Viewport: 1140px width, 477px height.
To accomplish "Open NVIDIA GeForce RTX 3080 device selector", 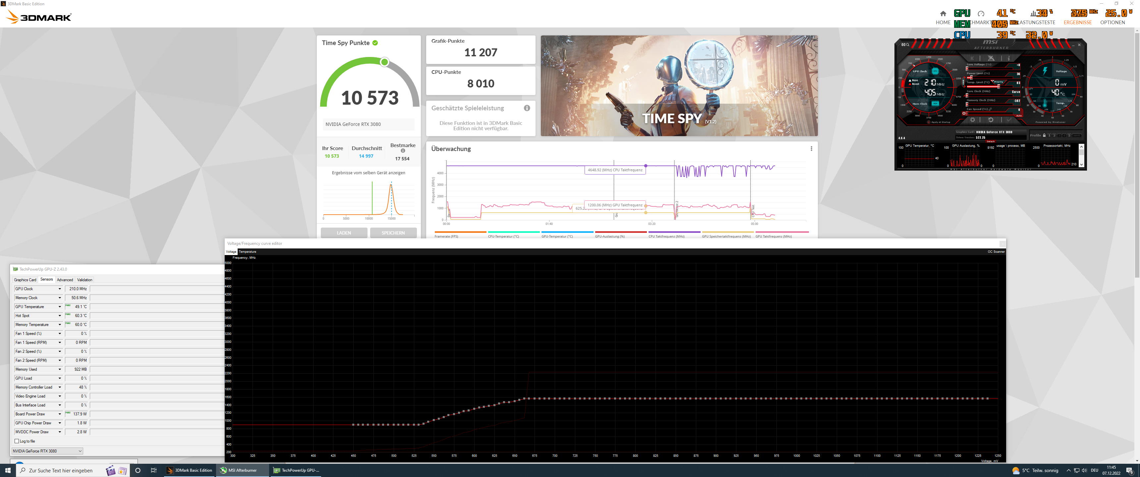I will pyautogui.click(x=47, y=451).
